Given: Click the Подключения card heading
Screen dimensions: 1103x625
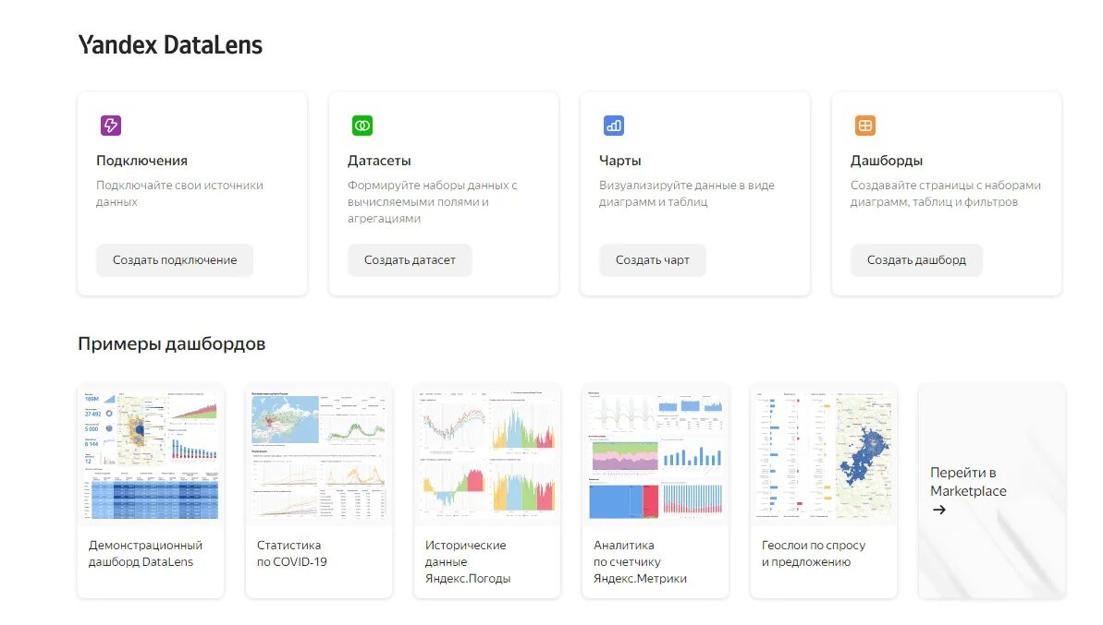Looking at the screenshot, I should 141,161.
